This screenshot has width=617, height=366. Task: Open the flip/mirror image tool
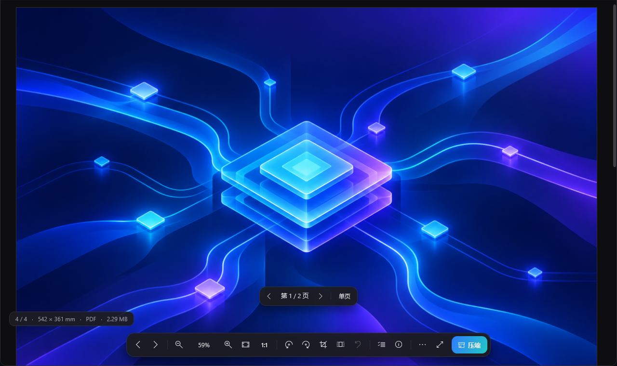coord(340,345)
